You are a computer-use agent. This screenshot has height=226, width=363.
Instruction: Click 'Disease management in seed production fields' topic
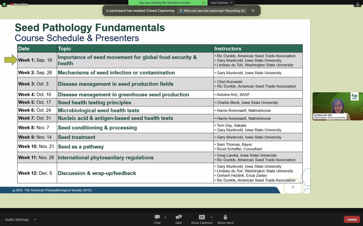[116, 84]
